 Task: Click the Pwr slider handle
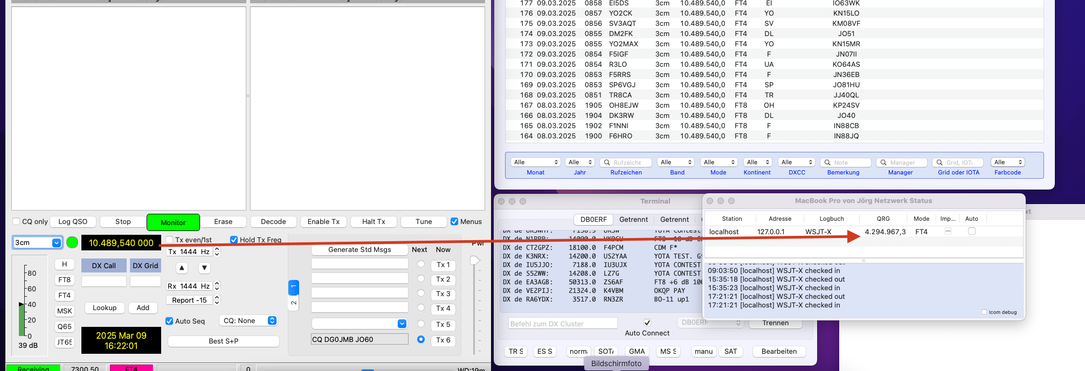(x=474, y=261)
